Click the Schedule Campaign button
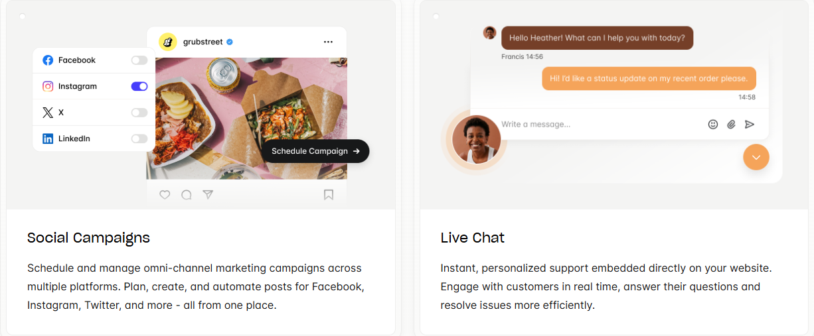 315,151
